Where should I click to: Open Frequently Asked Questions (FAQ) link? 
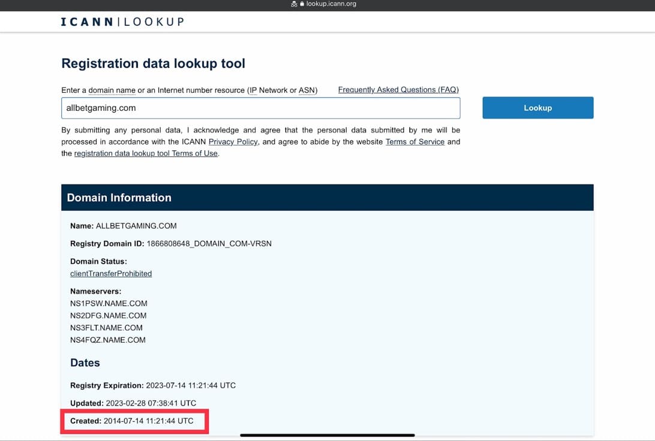pyautogui.click(x=398, y=90)
